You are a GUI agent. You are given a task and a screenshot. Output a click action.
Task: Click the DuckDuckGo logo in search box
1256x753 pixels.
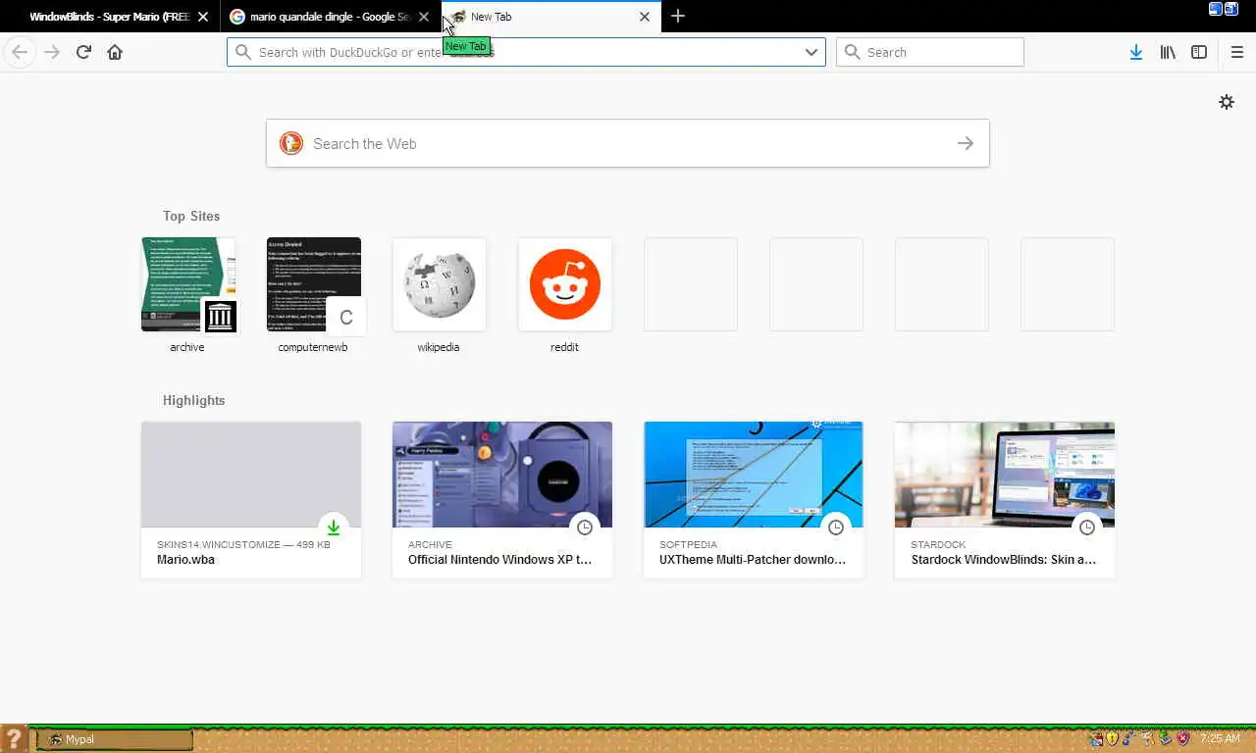click(291, 143)
